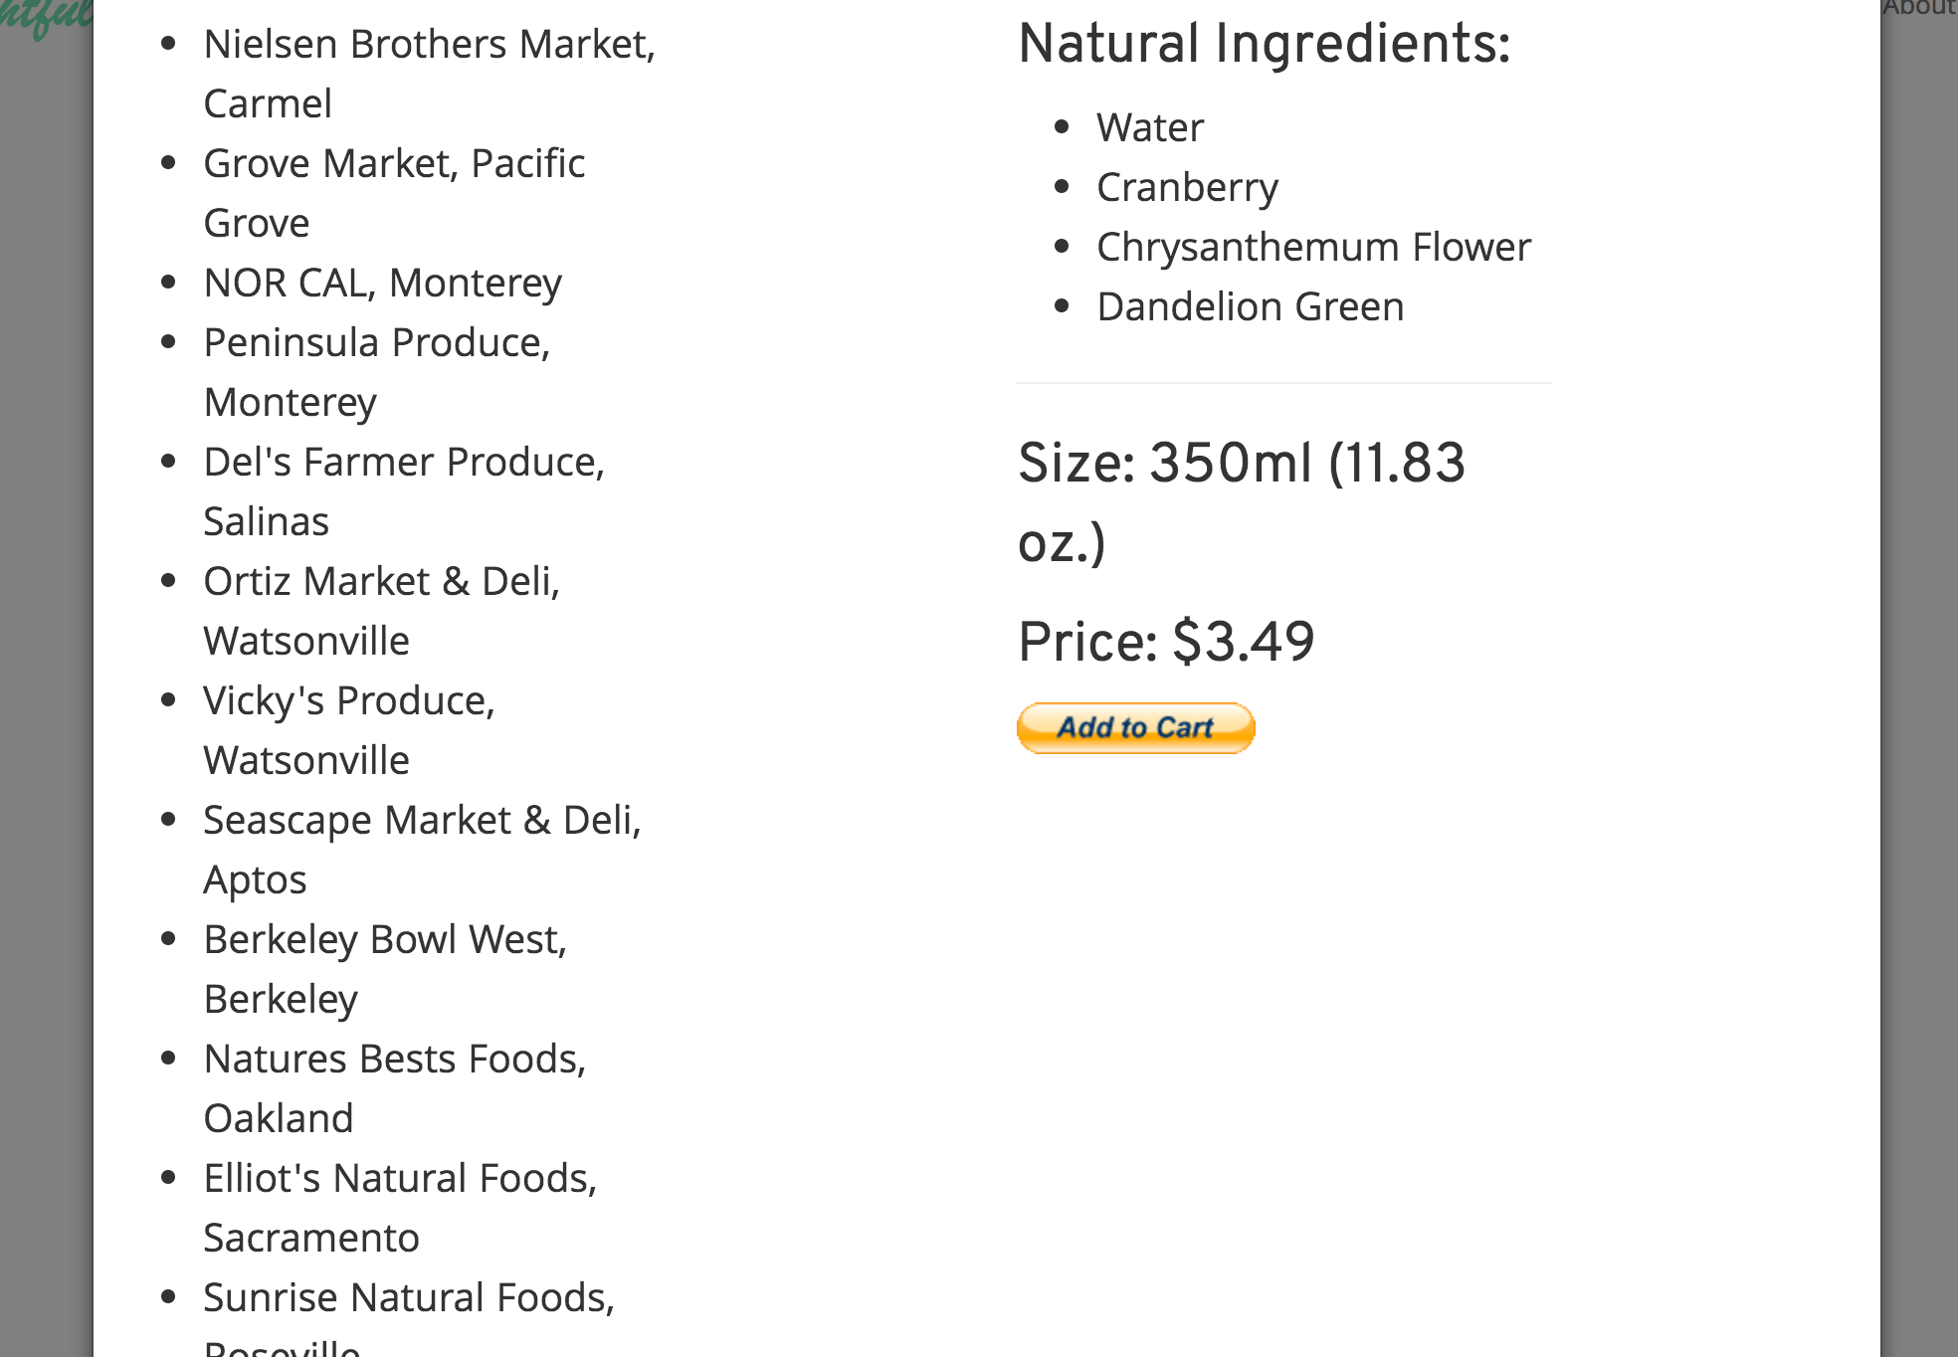The height and width of the screenshot is (1357, 1958).
Task: Select Berkeley Bowl West, Berkeley entry
Action: pyautogui.click(x=385, y=969)
